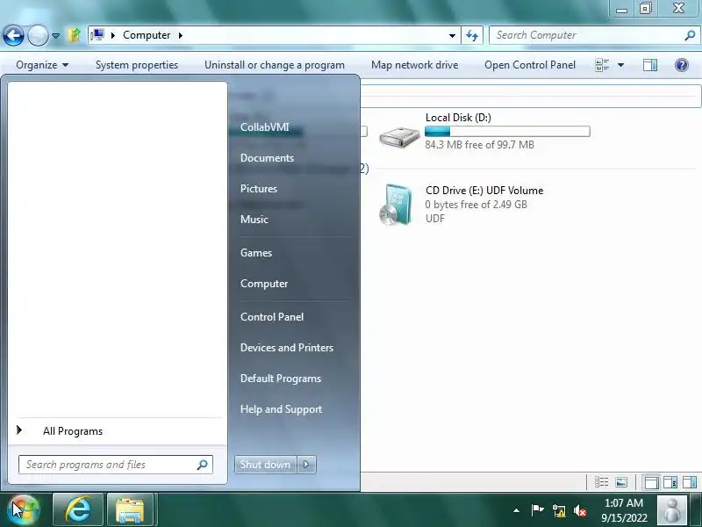The width and height of the screenshot is (702, 527).
Task: Open the recent pages dropdown arrow
Action: (x=55, y=35)
